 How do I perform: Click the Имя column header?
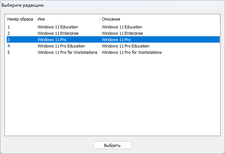click(67, 19)
